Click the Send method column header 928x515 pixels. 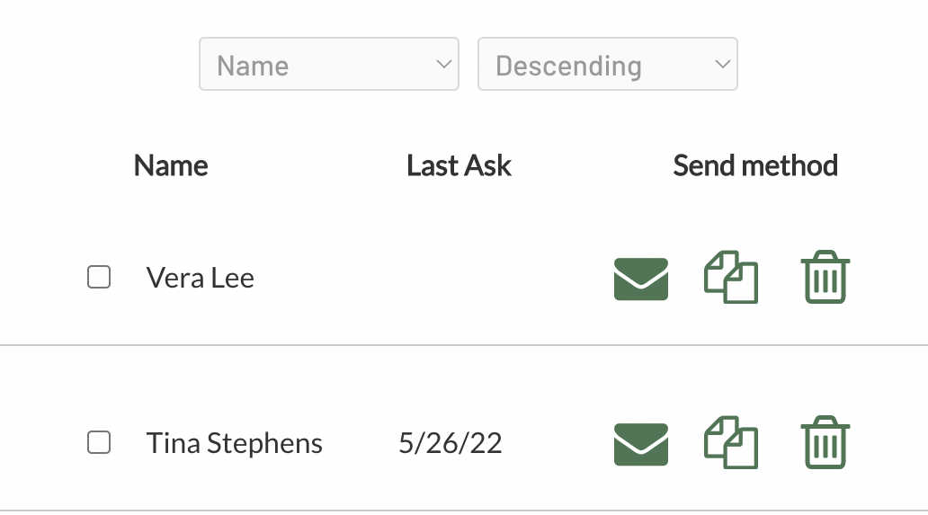755,165
